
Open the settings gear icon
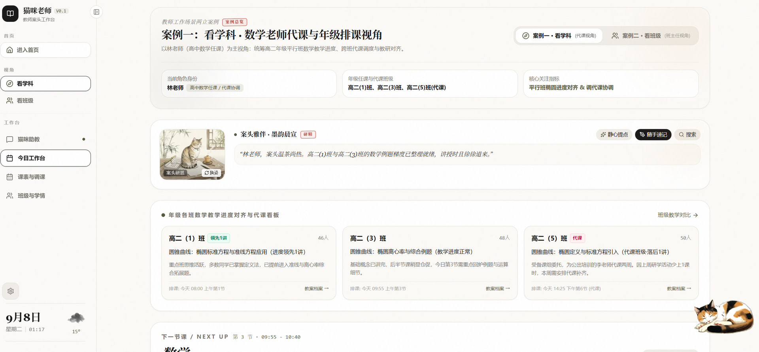[x=11, y=291]
